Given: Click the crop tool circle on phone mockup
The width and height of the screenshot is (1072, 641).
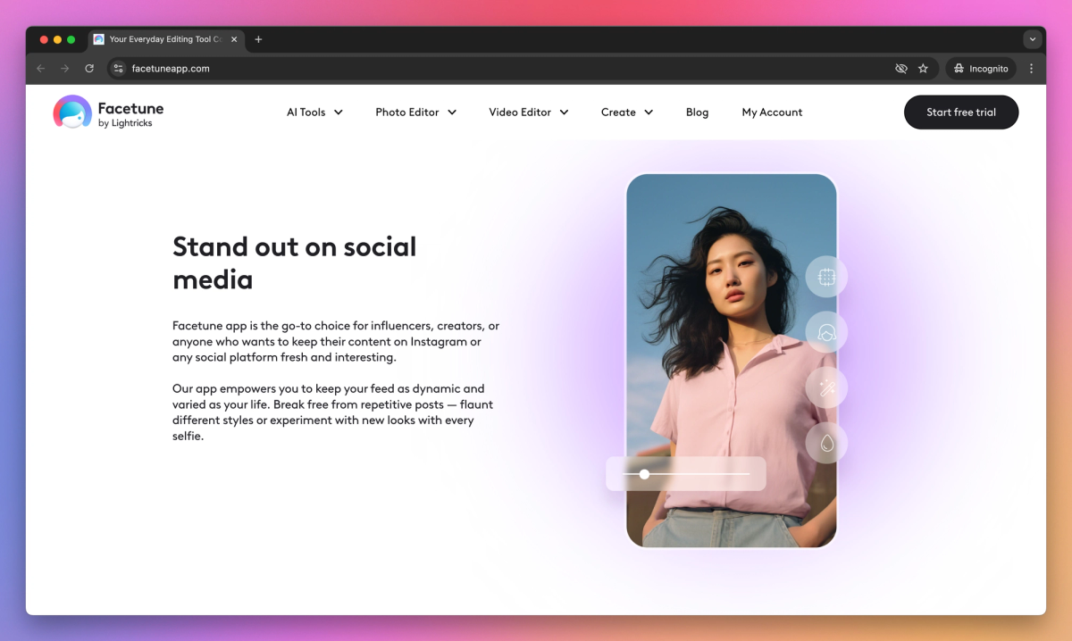Looking at the screenshot, I should tap(826, 277).
